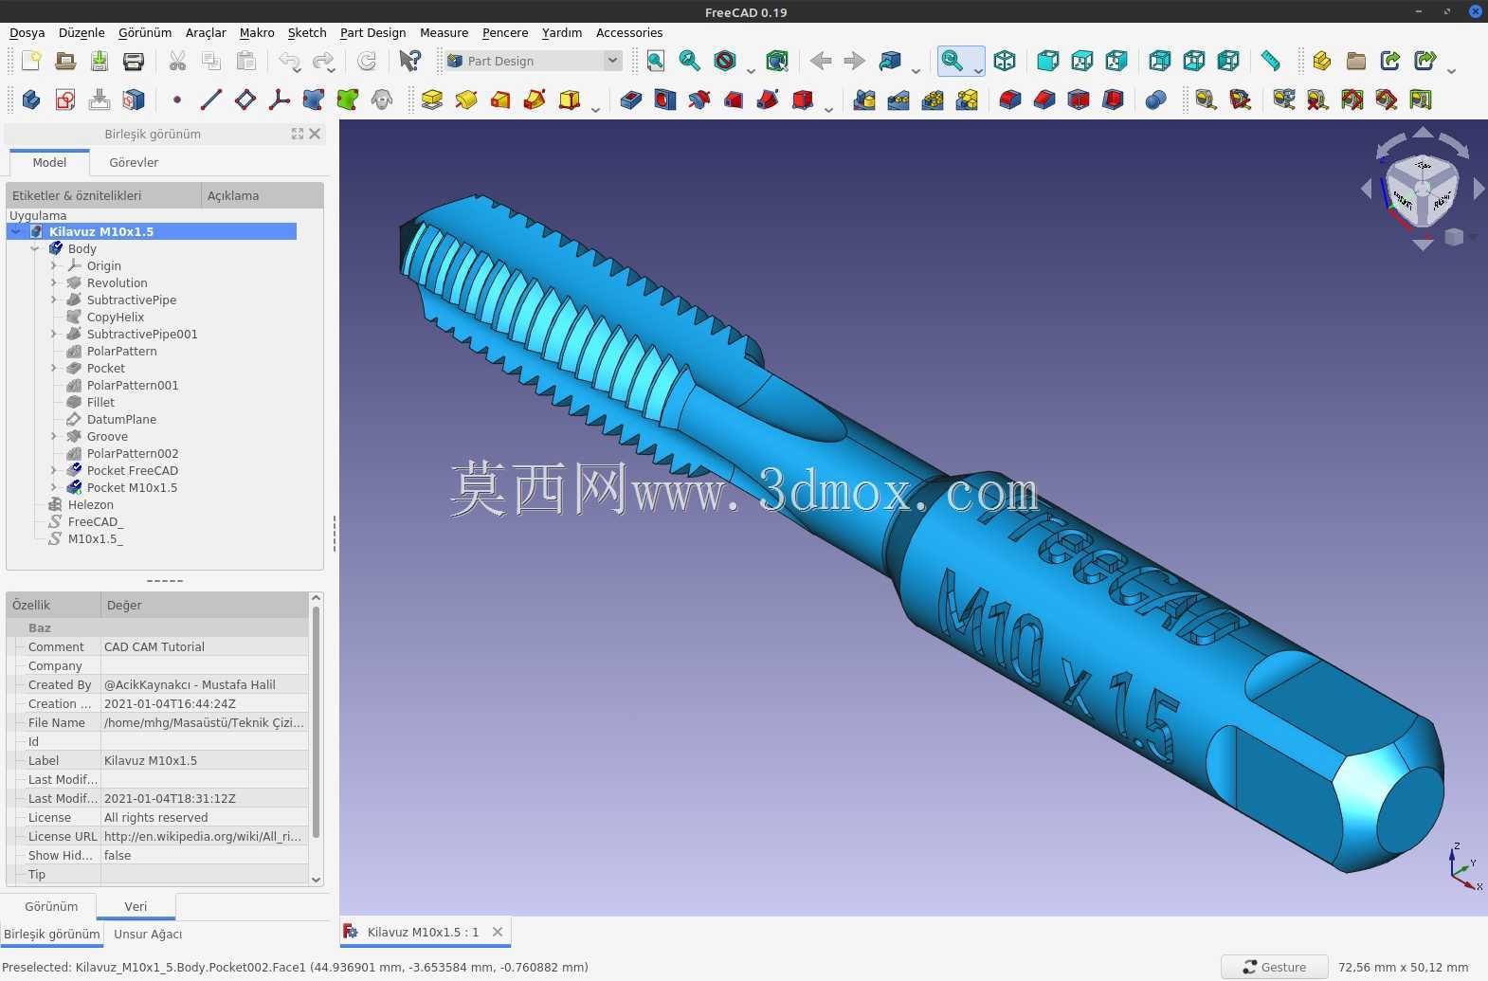Click the Revolution tool icon
Viewport: 1488px width, 981px height.
point(466,100)
